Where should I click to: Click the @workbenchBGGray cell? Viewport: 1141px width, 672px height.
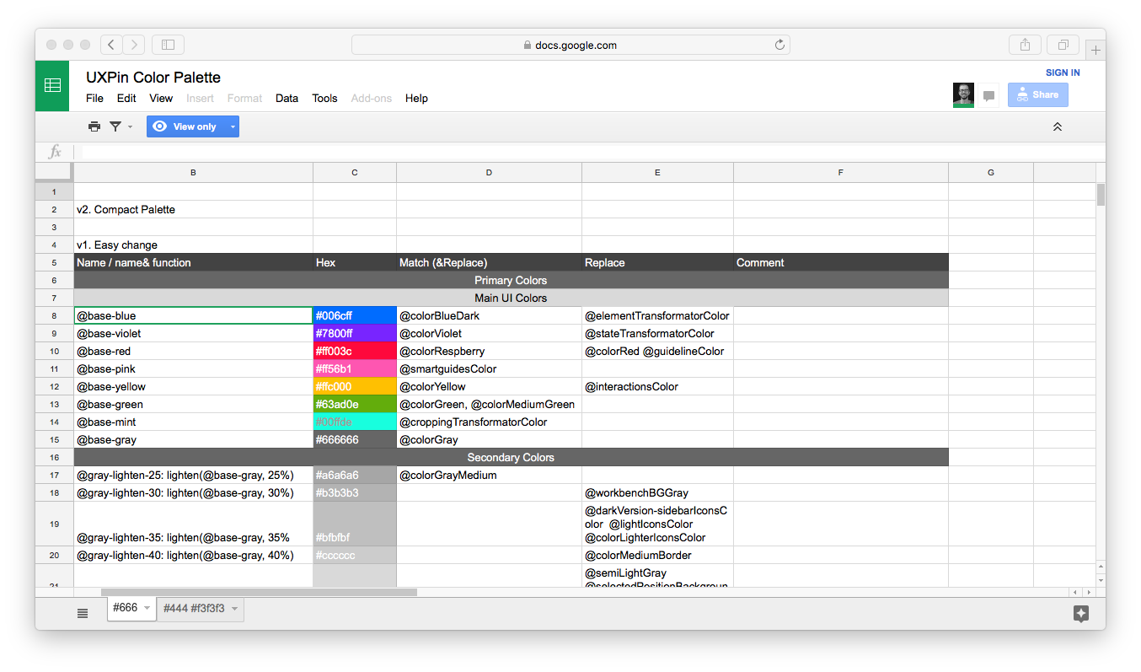658,493
